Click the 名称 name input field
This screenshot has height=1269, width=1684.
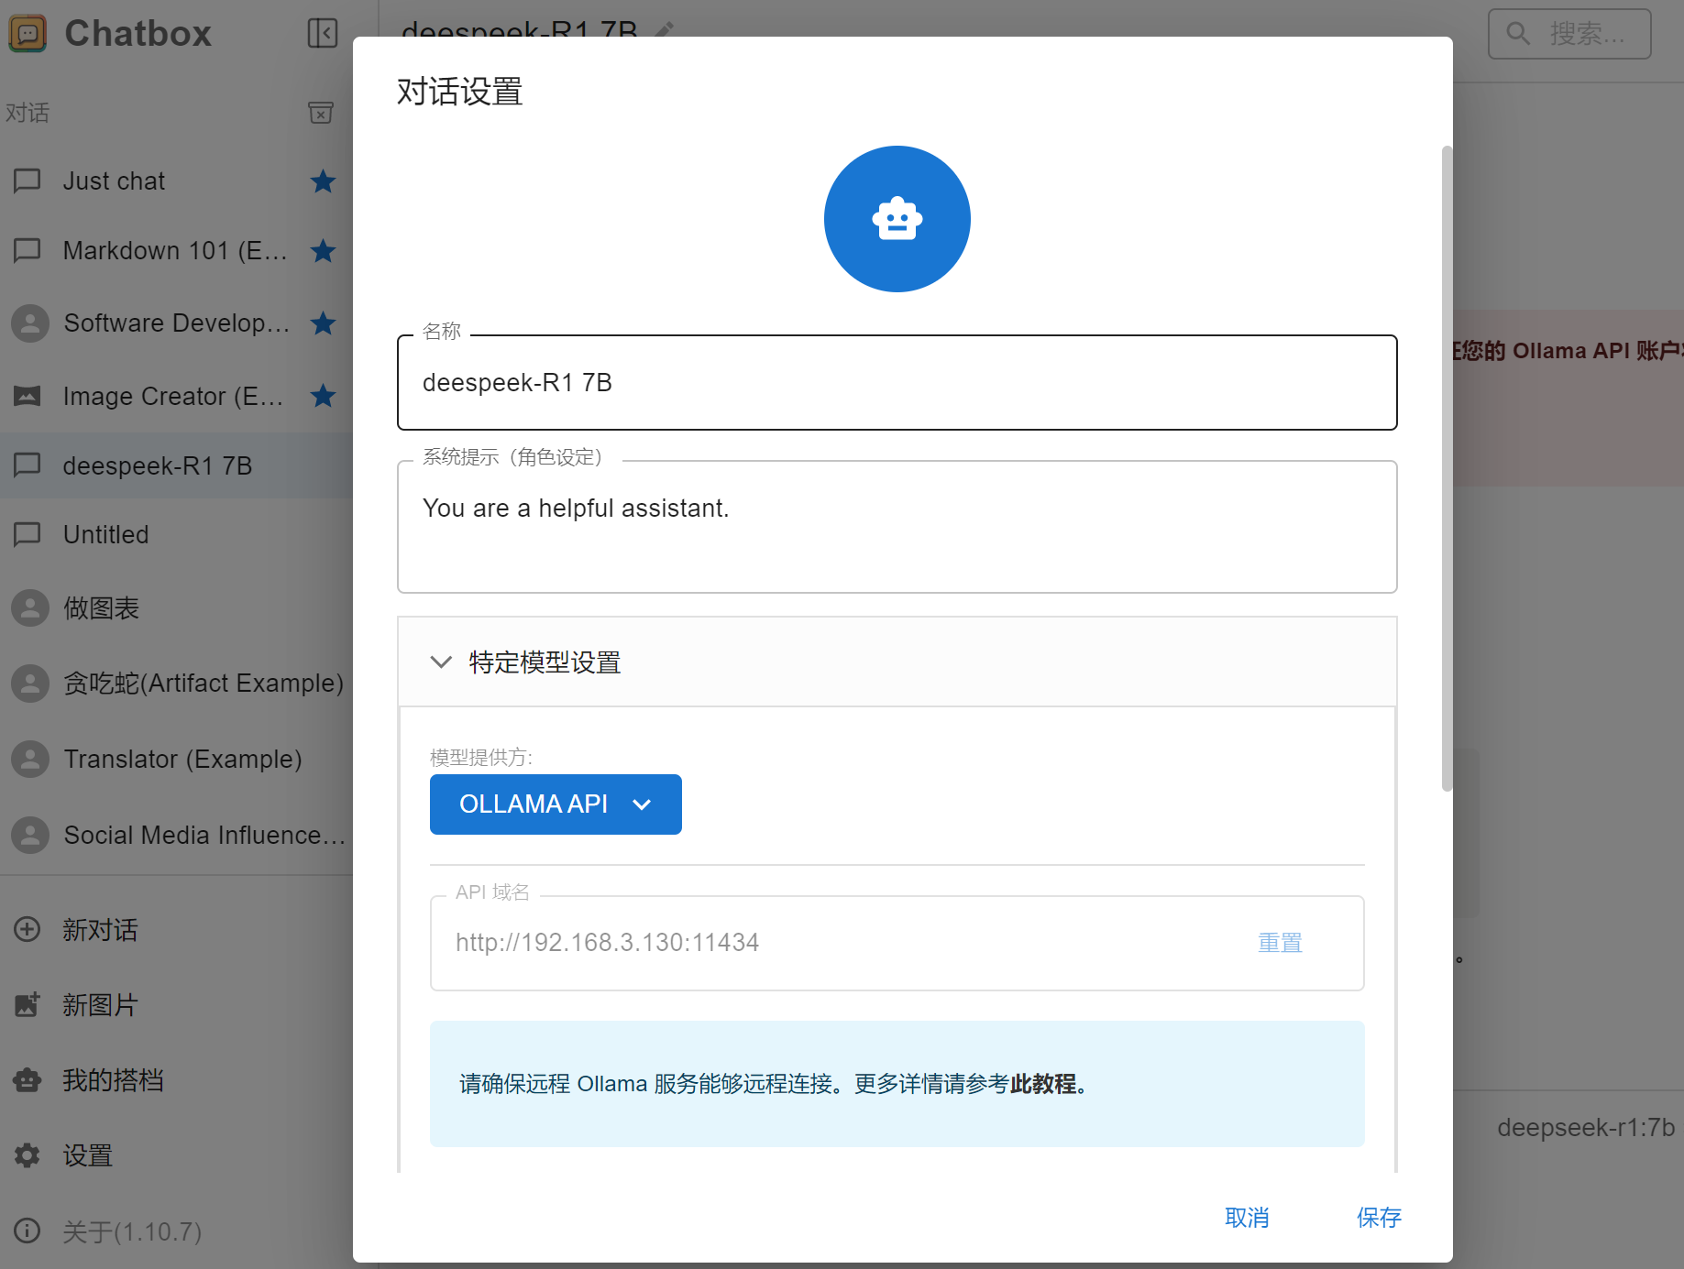[897, 383]
